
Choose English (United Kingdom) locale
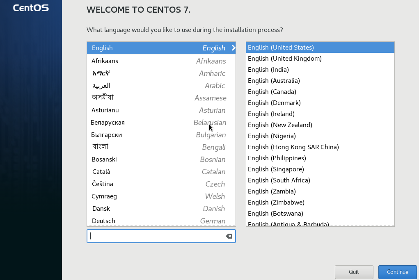pos(320,59)
